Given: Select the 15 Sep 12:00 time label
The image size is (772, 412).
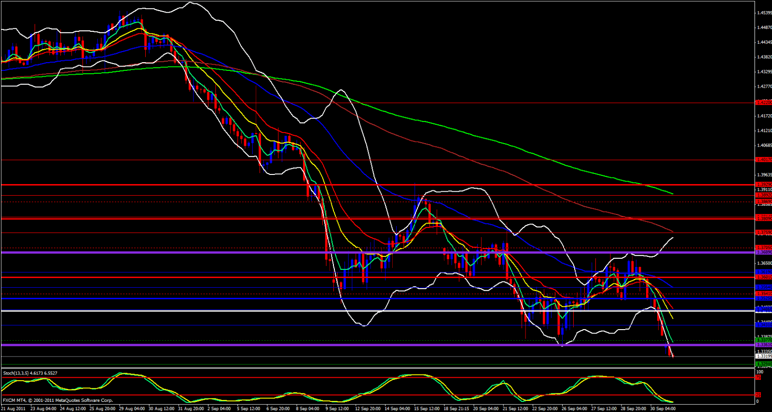Looking at the screenshot, I should (x=427, y=409).
